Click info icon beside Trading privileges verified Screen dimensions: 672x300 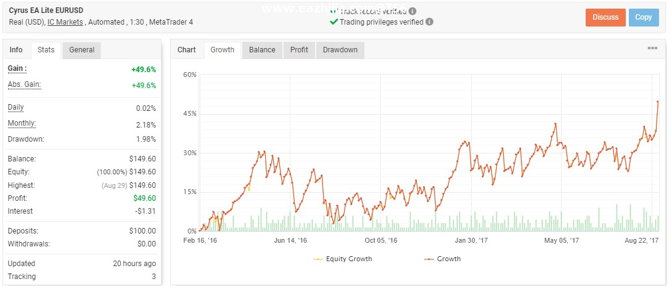click(x=430, y=22)
